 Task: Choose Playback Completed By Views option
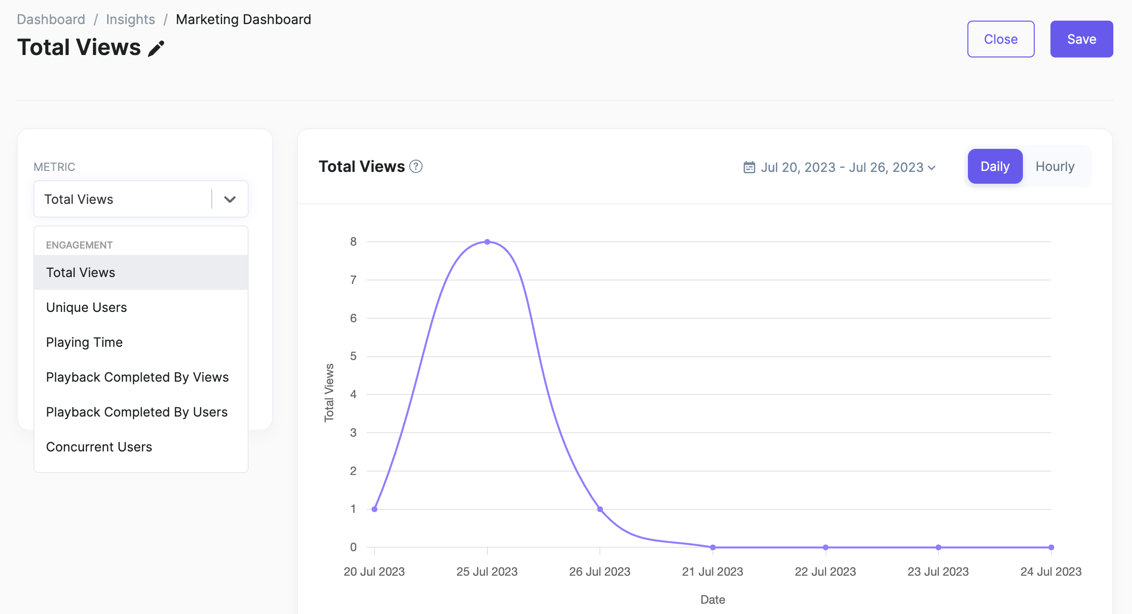pos(138,377)
